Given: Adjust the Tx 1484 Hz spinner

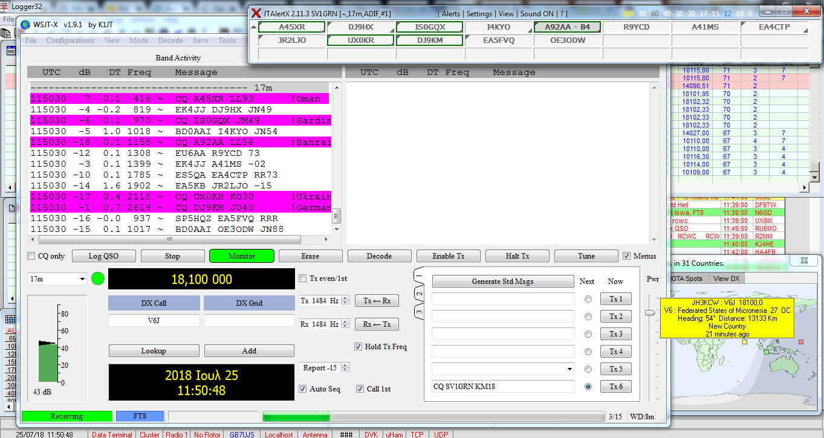Looking at the screenshot, I should pyautogui.click(x=345, y=300).
